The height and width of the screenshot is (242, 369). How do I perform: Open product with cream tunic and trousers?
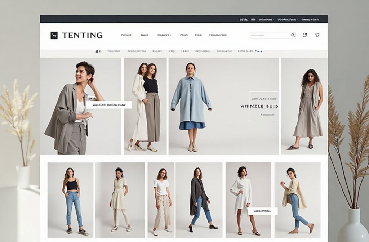point(120,200)
